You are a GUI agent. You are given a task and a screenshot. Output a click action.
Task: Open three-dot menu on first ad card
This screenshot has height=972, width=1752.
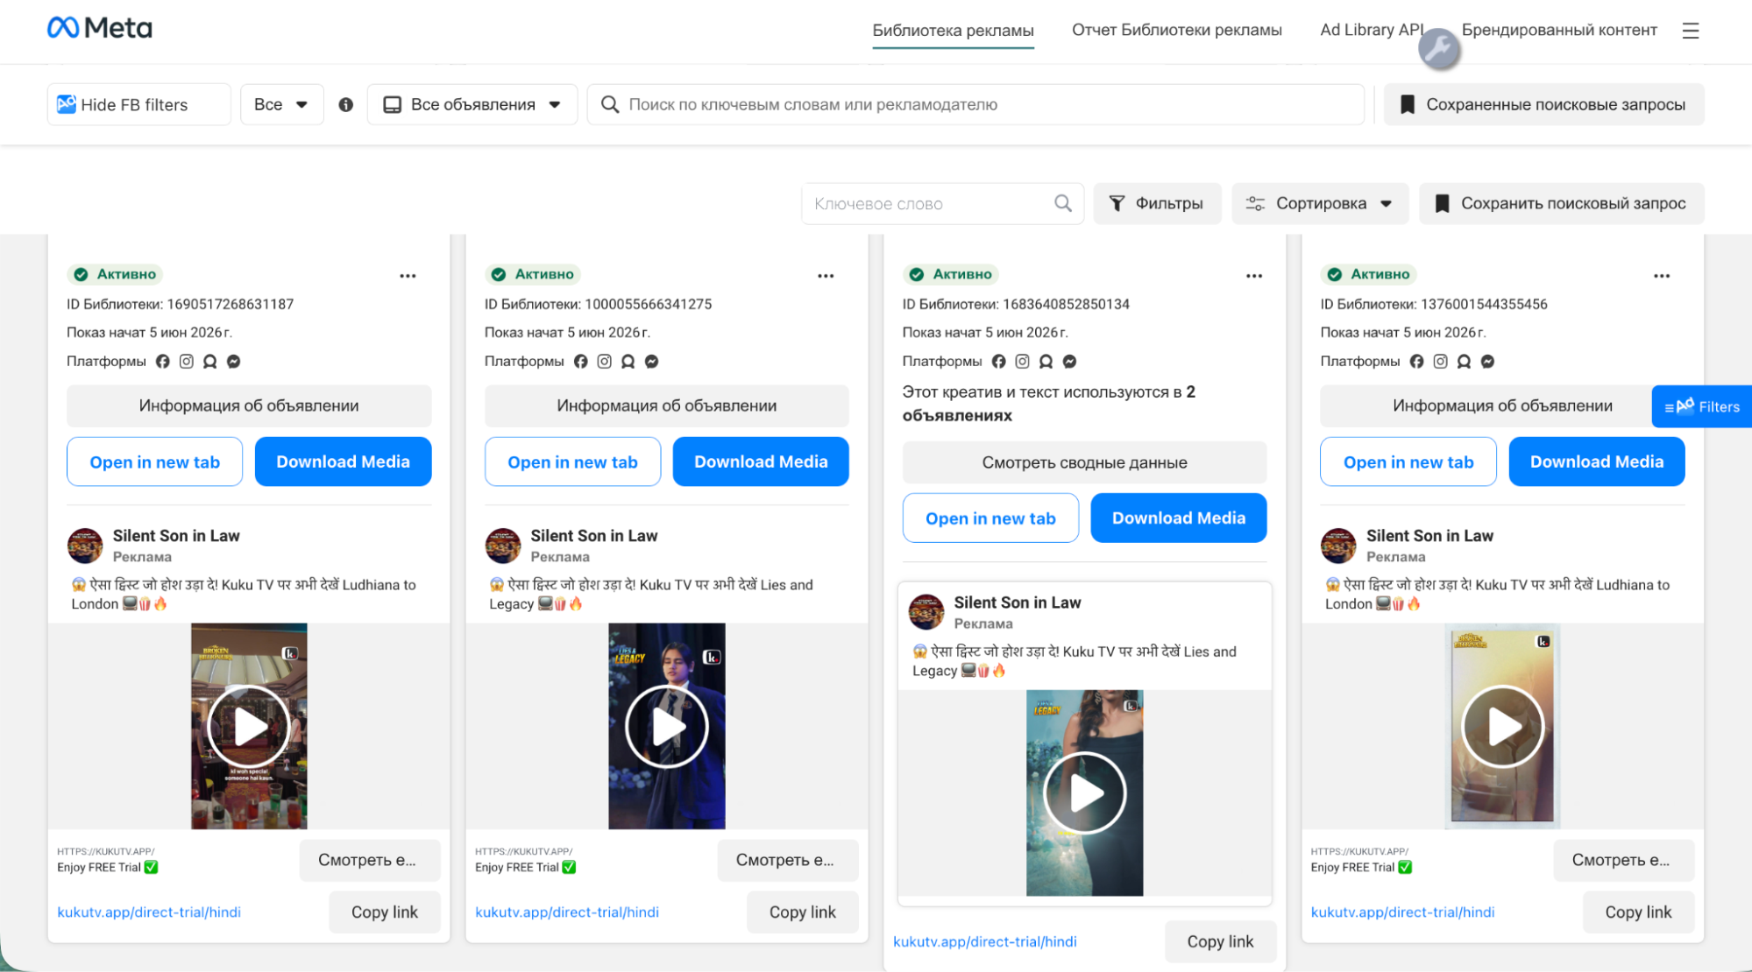[x=408, y=275]
